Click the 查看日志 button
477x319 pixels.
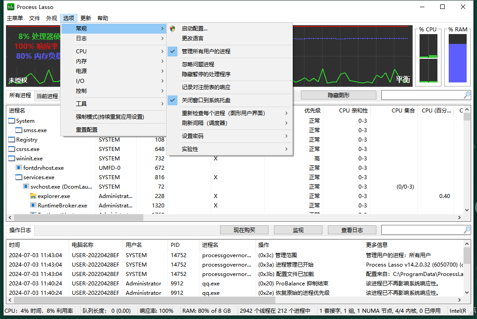coord(352,230)
